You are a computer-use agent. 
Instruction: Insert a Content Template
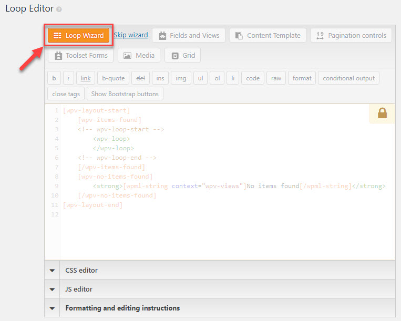268,35
